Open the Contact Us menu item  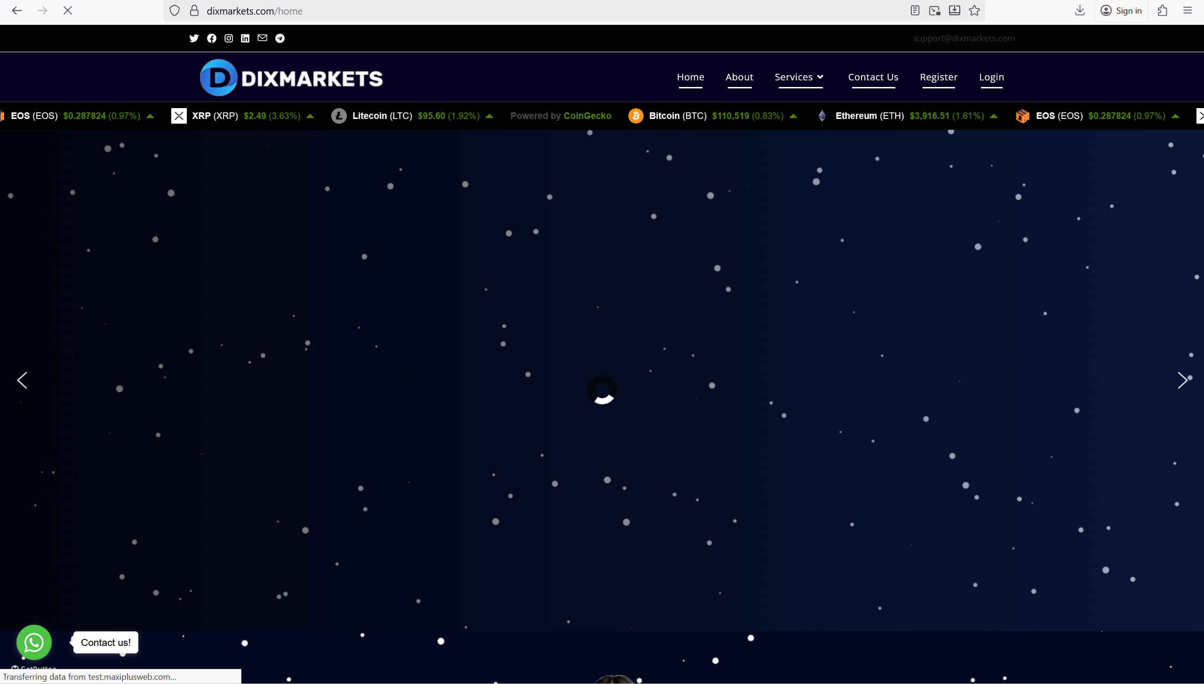[x=873, y=77]
